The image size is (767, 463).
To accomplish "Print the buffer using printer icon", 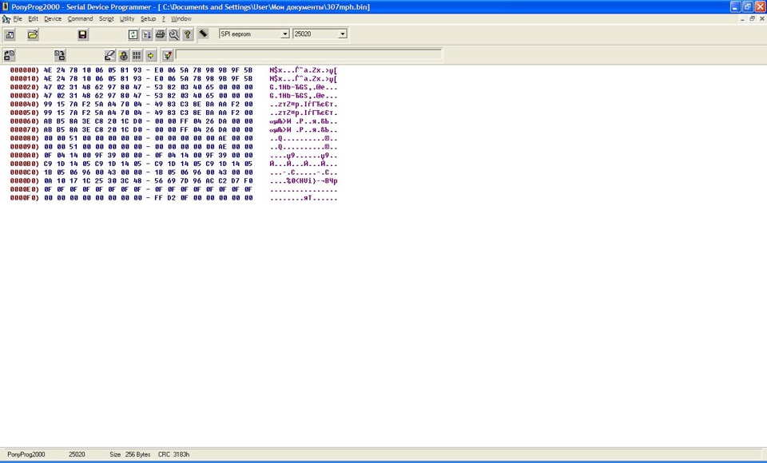I will pos(161,34).
